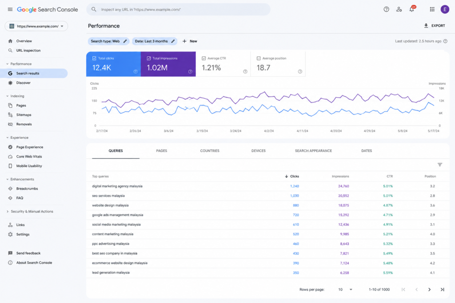455x303 pixels.
Task: Select query 'seo services malaysia'
Action: tap(108, 196)
